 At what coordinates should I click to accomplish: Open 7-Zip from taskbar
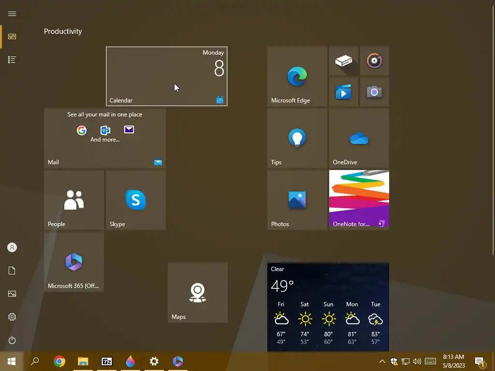pyautogui.click(x=107, y=361)
